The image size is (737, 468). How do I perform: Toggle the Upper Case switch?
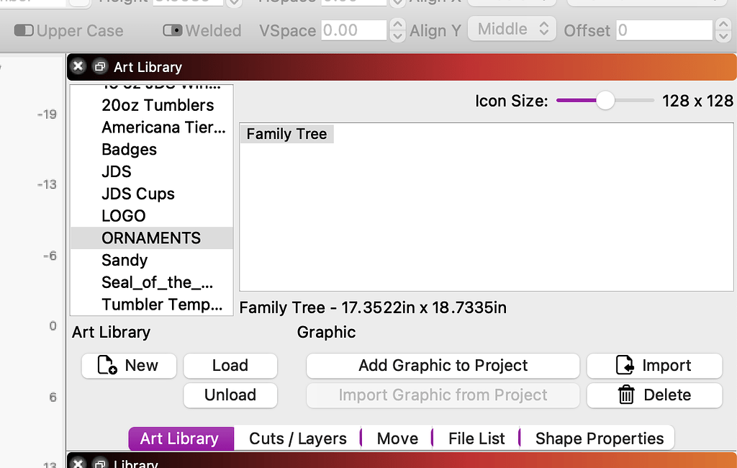coord(24,31)
